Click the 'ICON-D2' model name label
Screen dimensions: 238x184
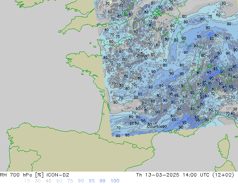tap(58, 175)
